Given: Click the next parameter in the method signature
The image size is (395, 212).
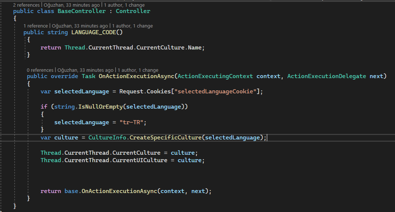Looking at the screenshot, I should pos(376,76).
